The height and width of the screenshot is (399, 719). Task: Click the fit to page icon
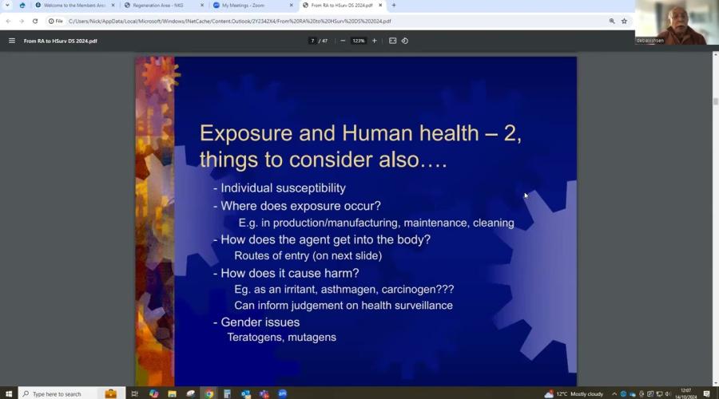(x=392, y=41)
